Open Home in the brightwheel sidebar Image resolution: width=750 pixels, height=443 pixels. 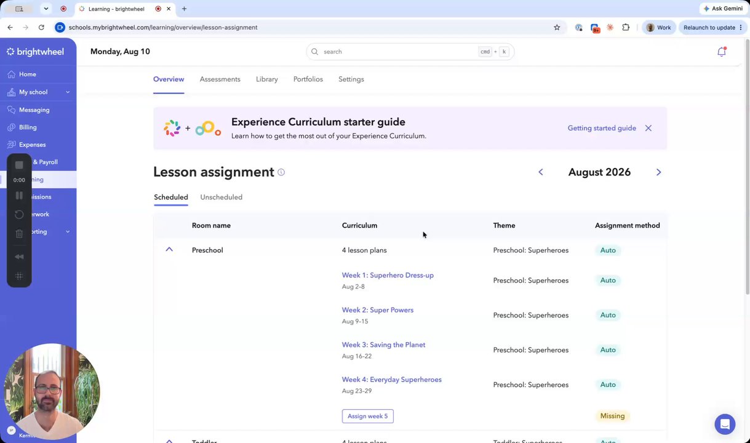click(x=27, y=74)
